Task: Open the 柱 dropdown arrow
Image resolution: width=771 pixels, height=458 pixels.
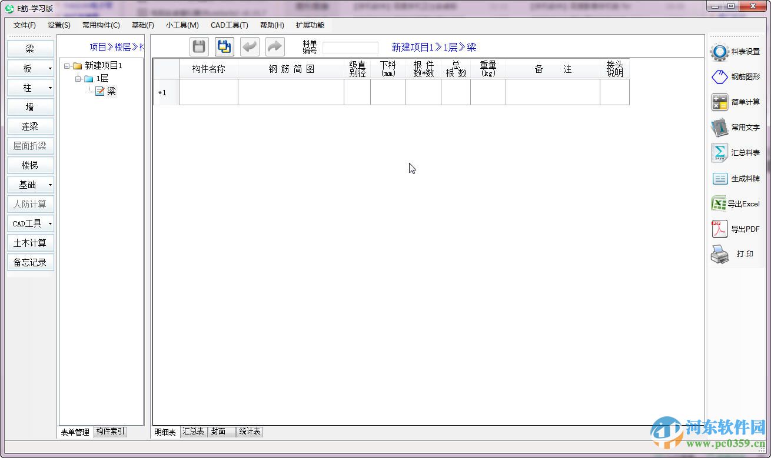Action: coord(49,88)
